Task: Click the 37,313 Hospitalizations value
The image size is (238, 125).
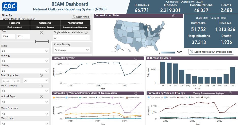Action: 199,42
